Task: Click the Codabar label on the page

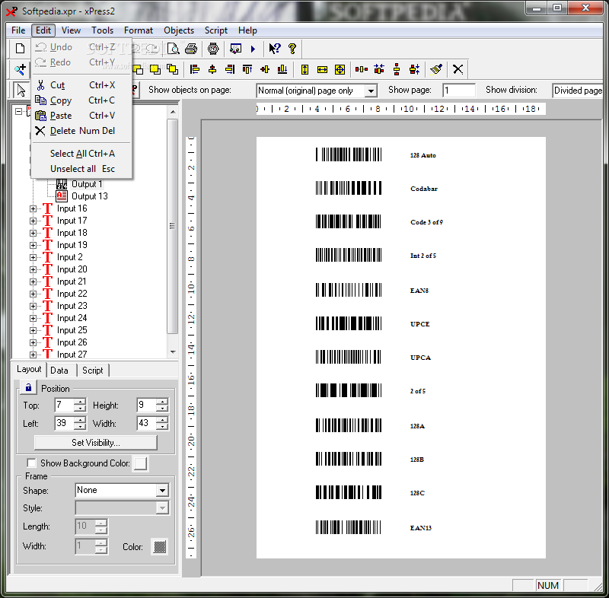Action: [x=424, y=189]
